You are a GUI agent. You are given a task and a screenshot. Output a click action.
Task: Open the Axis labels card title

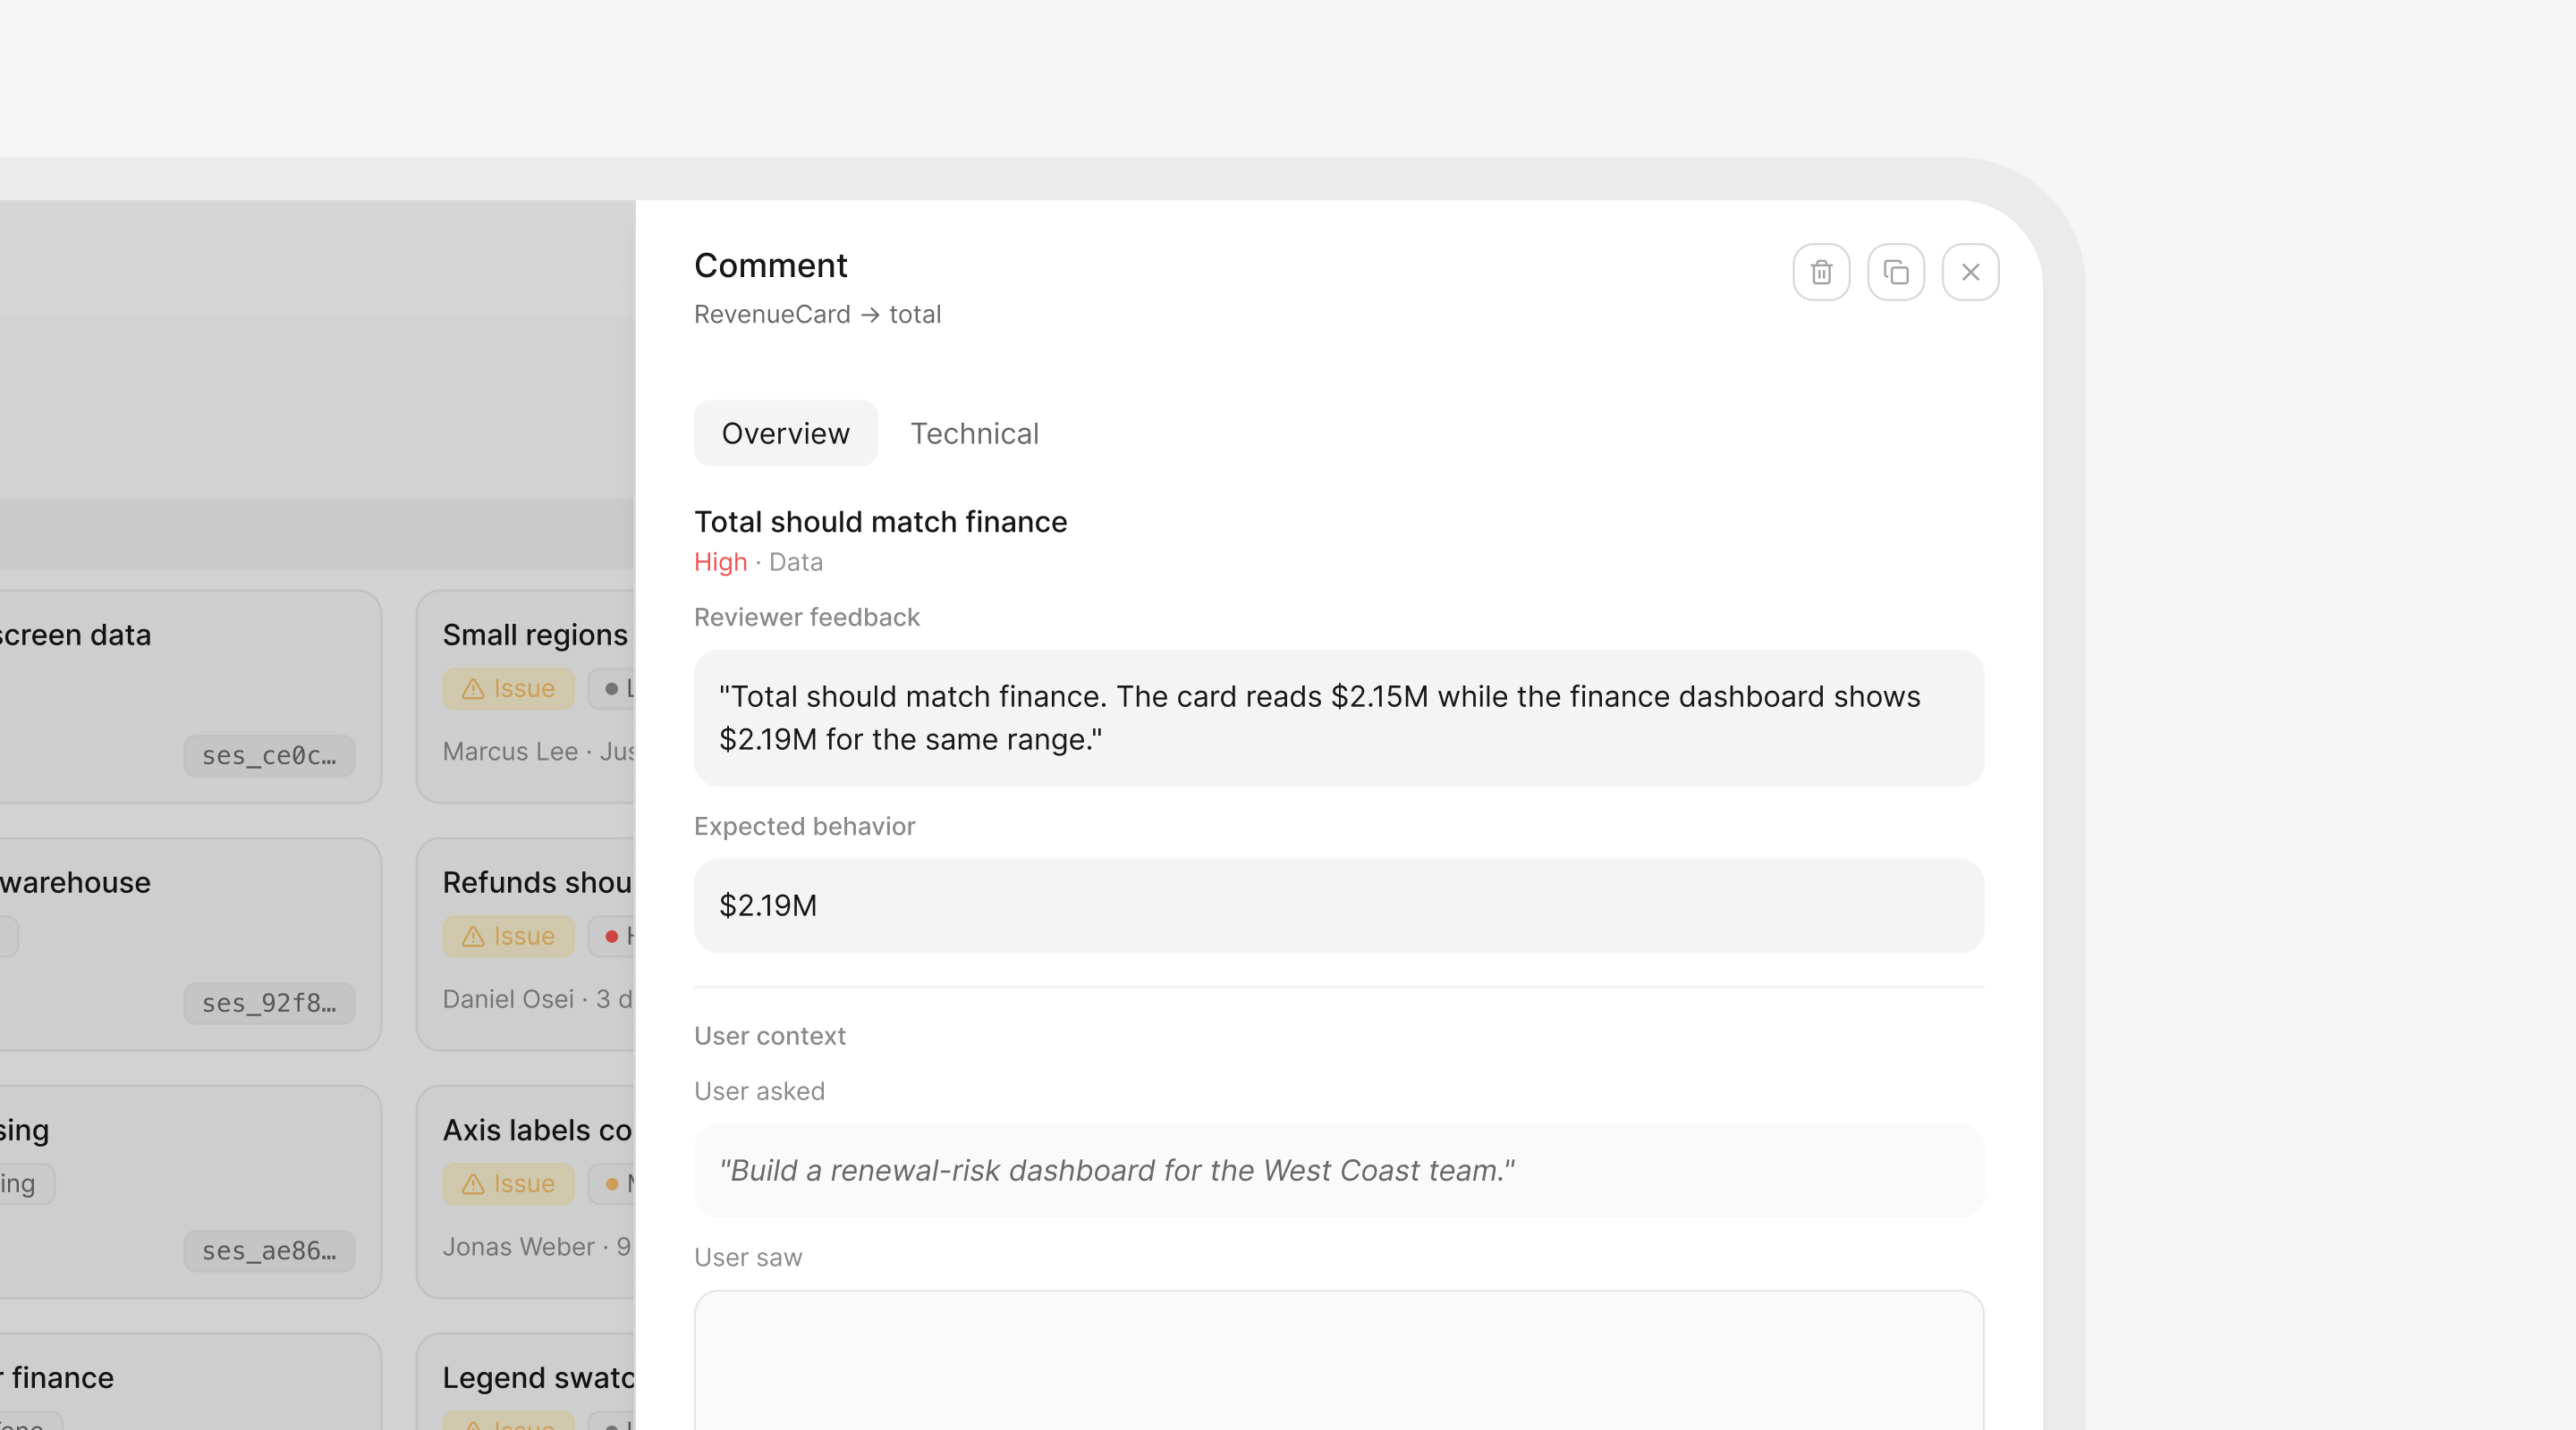coord(538,1131)
